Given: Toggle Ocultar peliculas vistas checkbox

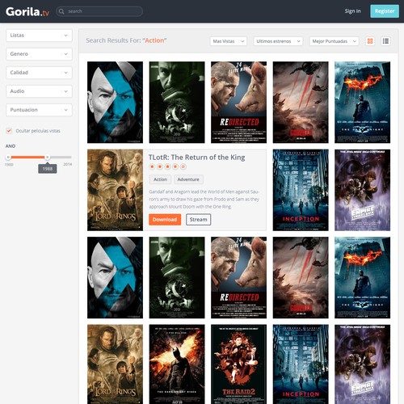Looking at the screenshot, I should click(x=9, y=131).
